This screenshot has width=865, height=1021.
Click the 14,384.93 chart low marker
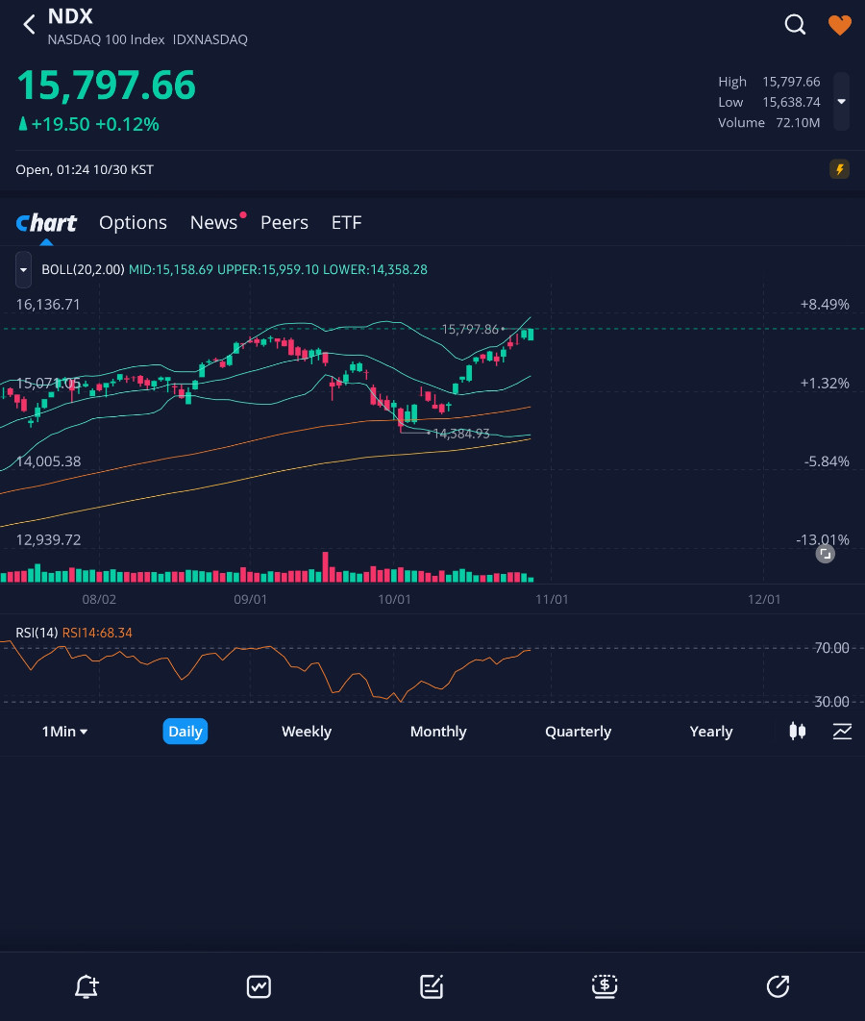(461, 434)
